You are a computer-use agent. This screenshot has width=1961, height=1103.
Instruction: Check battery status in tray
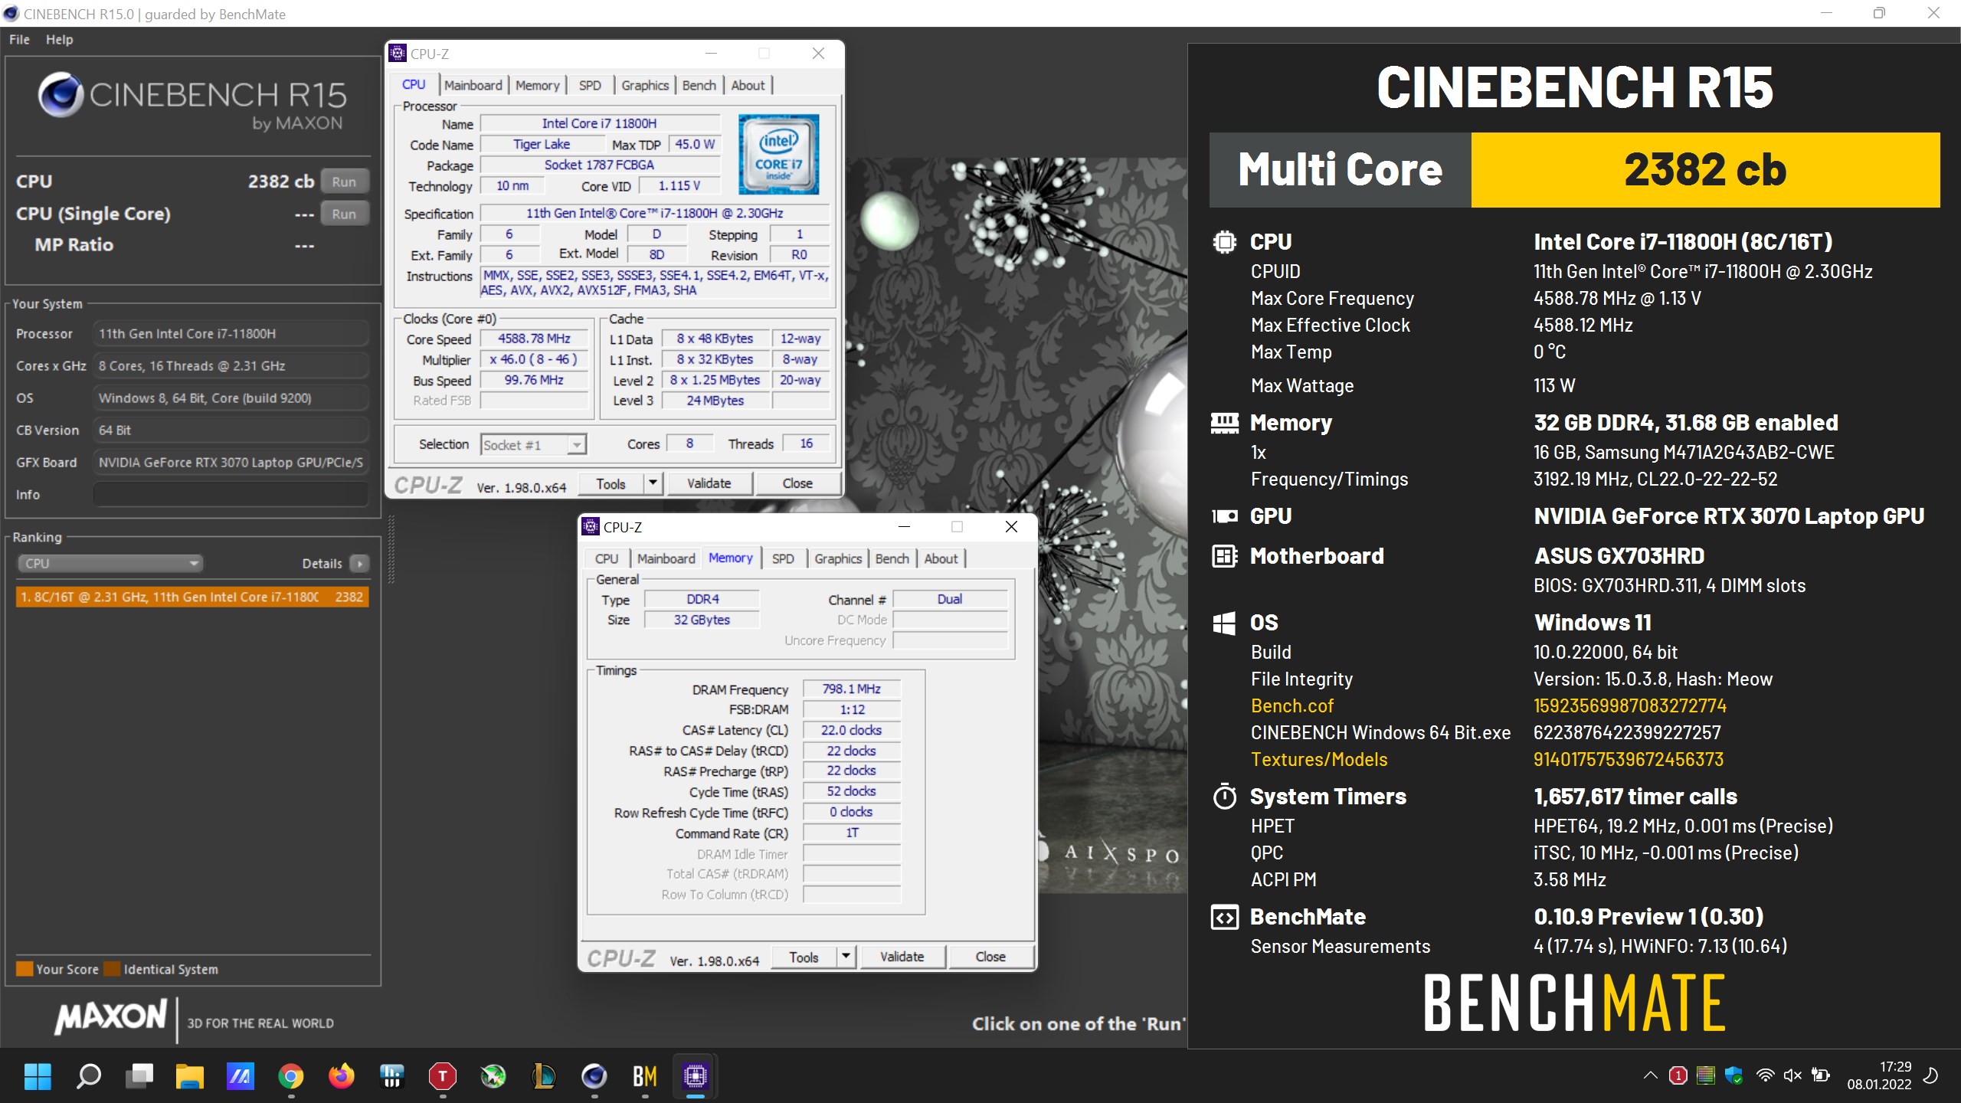tap(1821, 1075)
